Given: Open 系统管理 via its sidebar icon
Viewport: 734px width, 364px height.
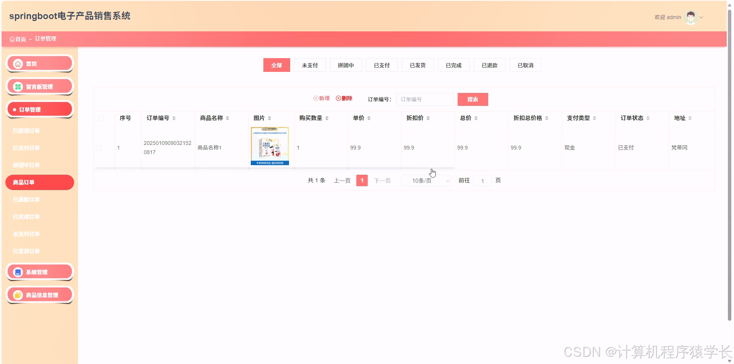Looking at the screenshot, I should pos(18,271).
